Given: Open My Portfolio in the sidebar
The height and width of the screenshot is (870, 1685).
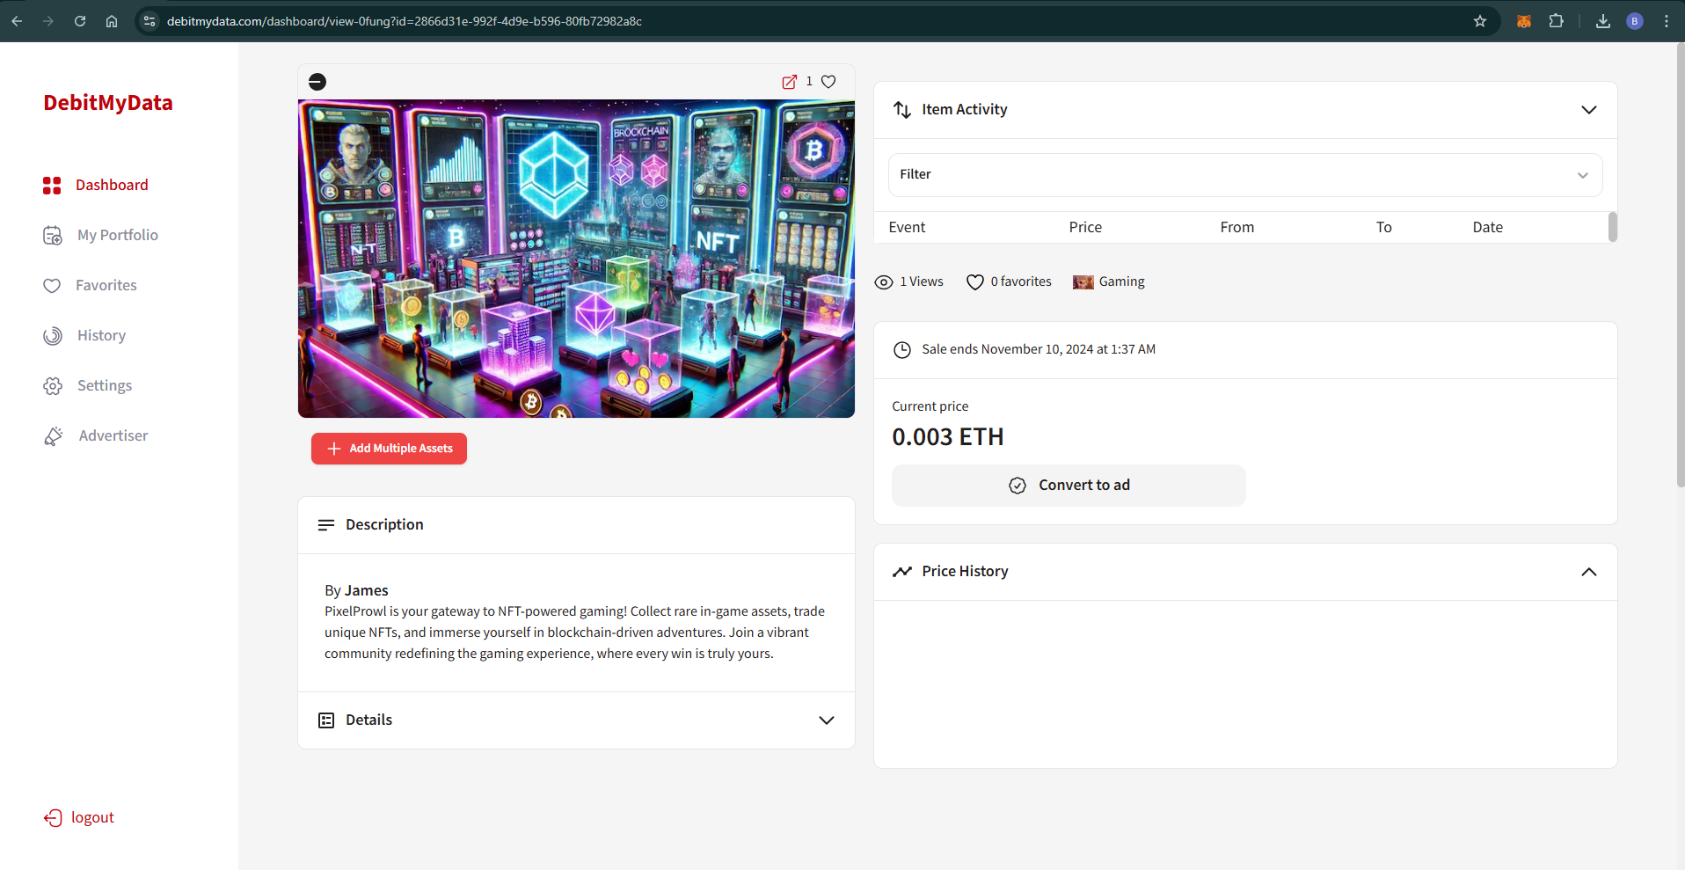Looking at the screenshot, I should point(117,235).
